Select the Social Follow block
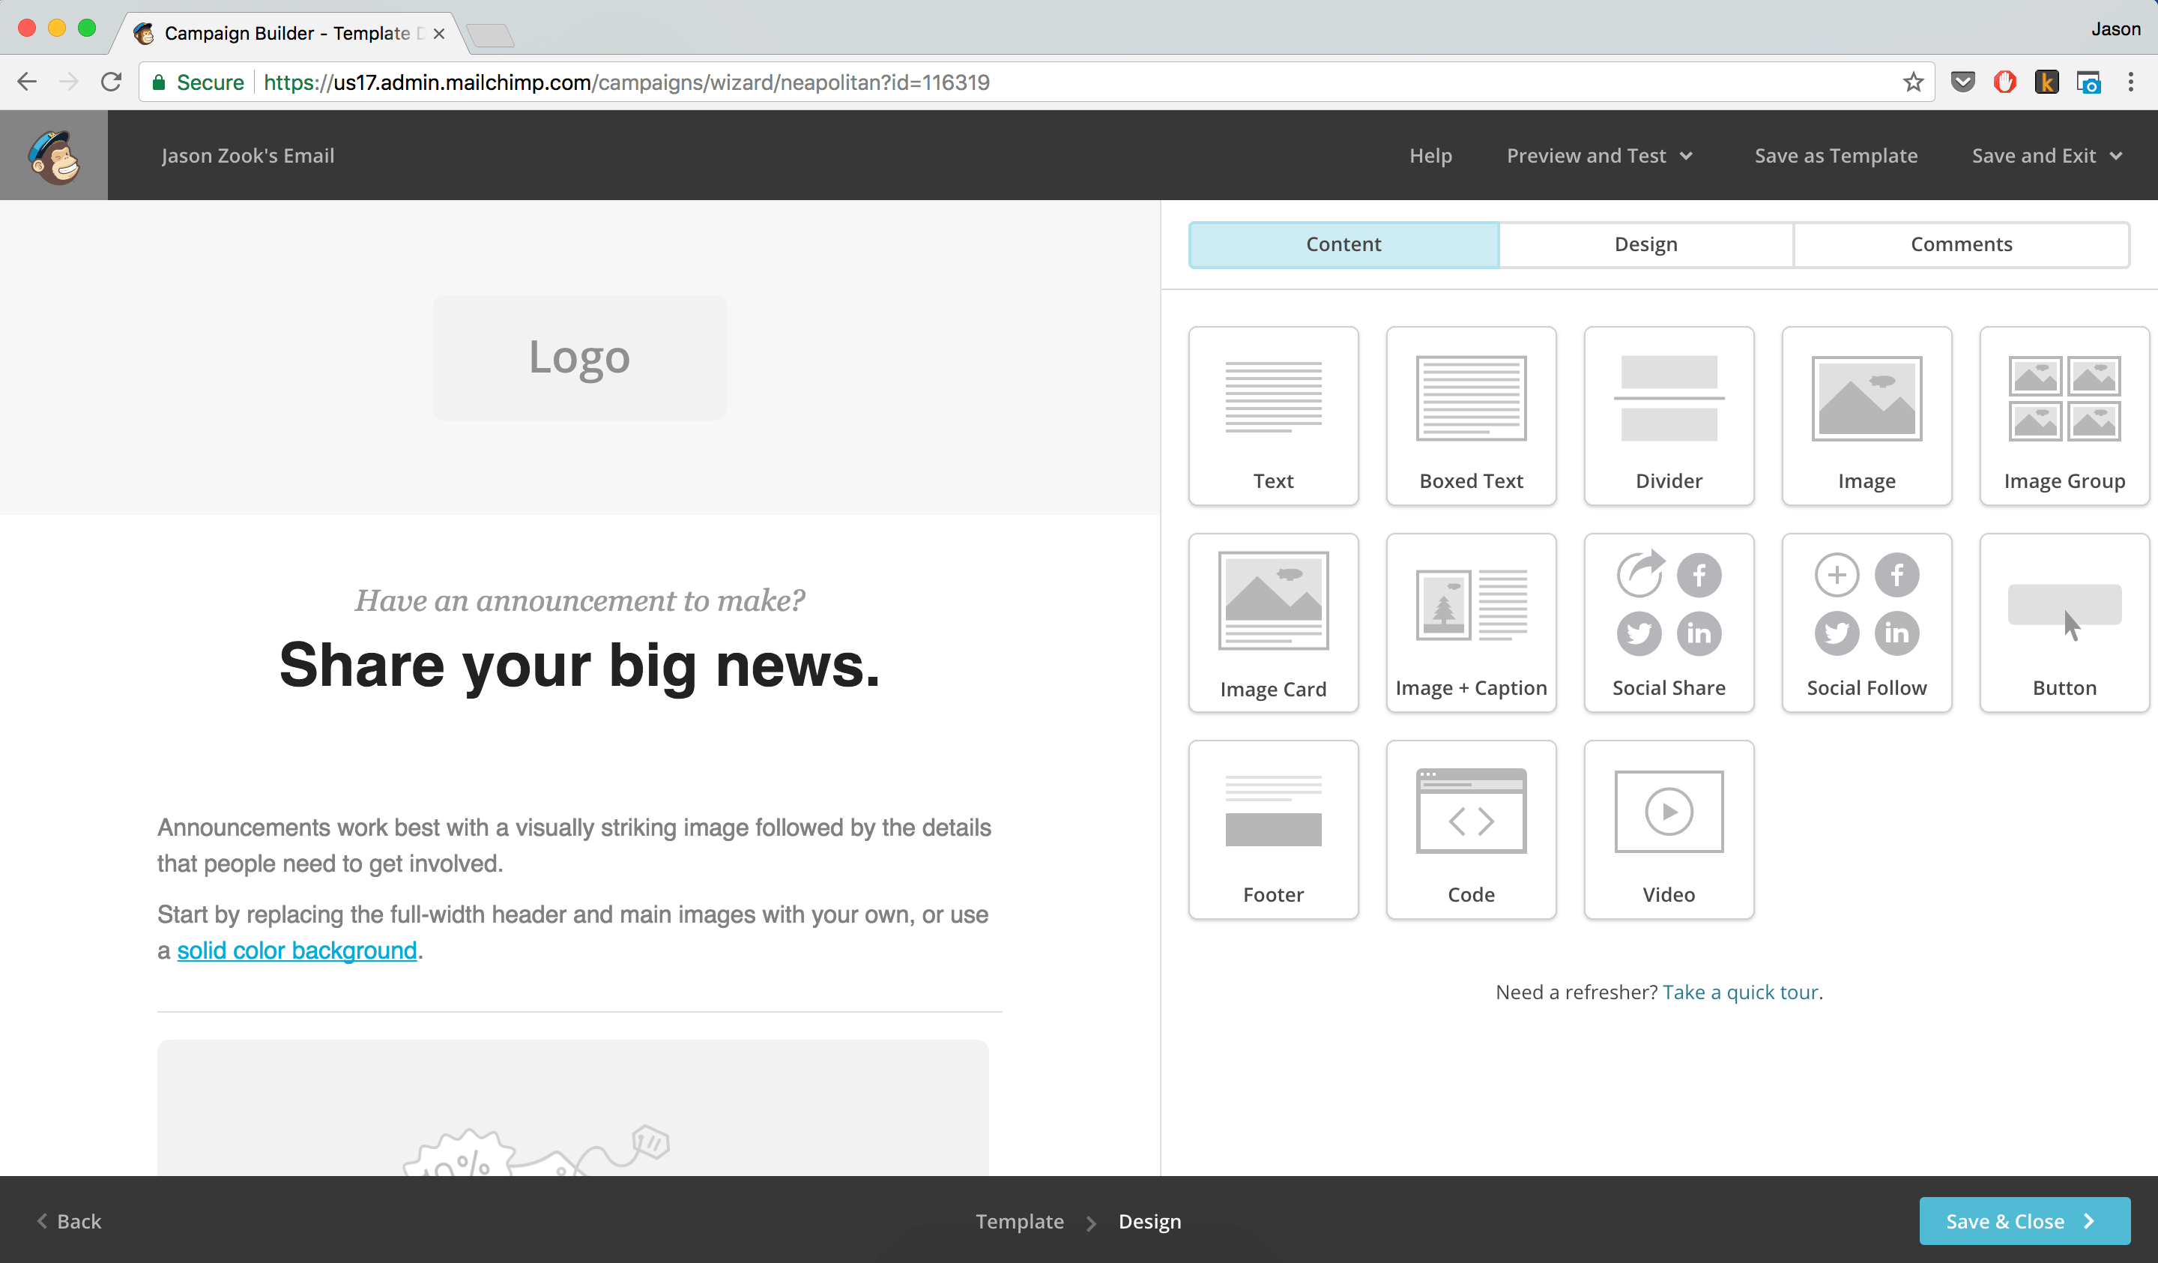 tap(1866, 623)
